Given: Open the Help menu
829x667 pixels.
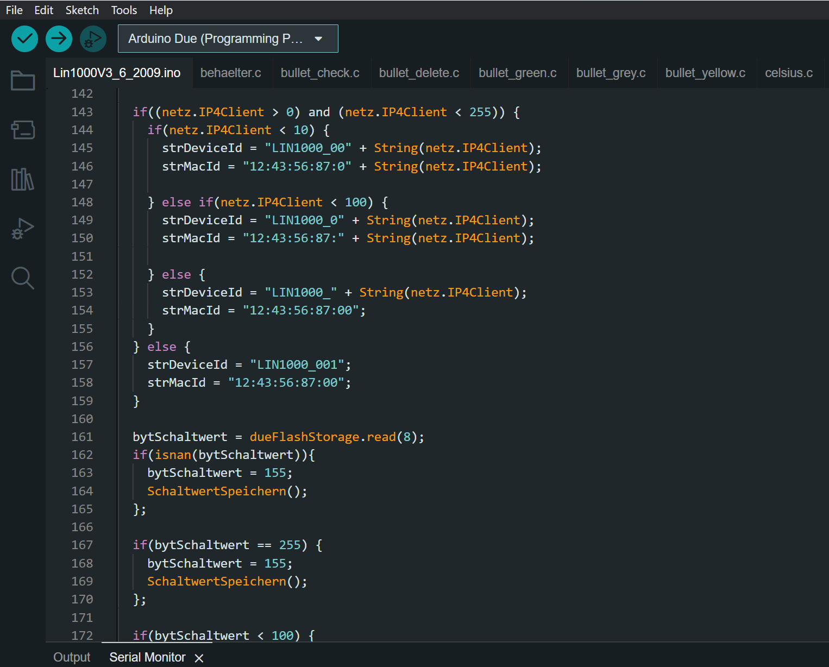Looking at the screenshot, I should pos(161,10).
